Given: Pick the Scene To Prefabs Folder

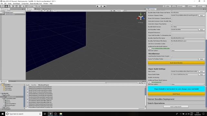Looking at the screenshot, I should 202,59.
